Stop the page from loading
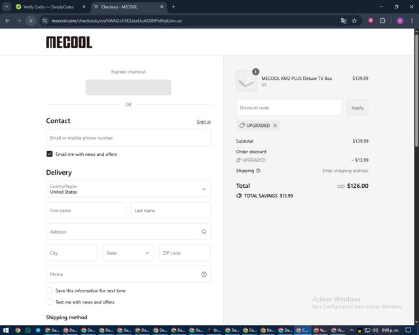419x335 pixels. tap(31, 21)
